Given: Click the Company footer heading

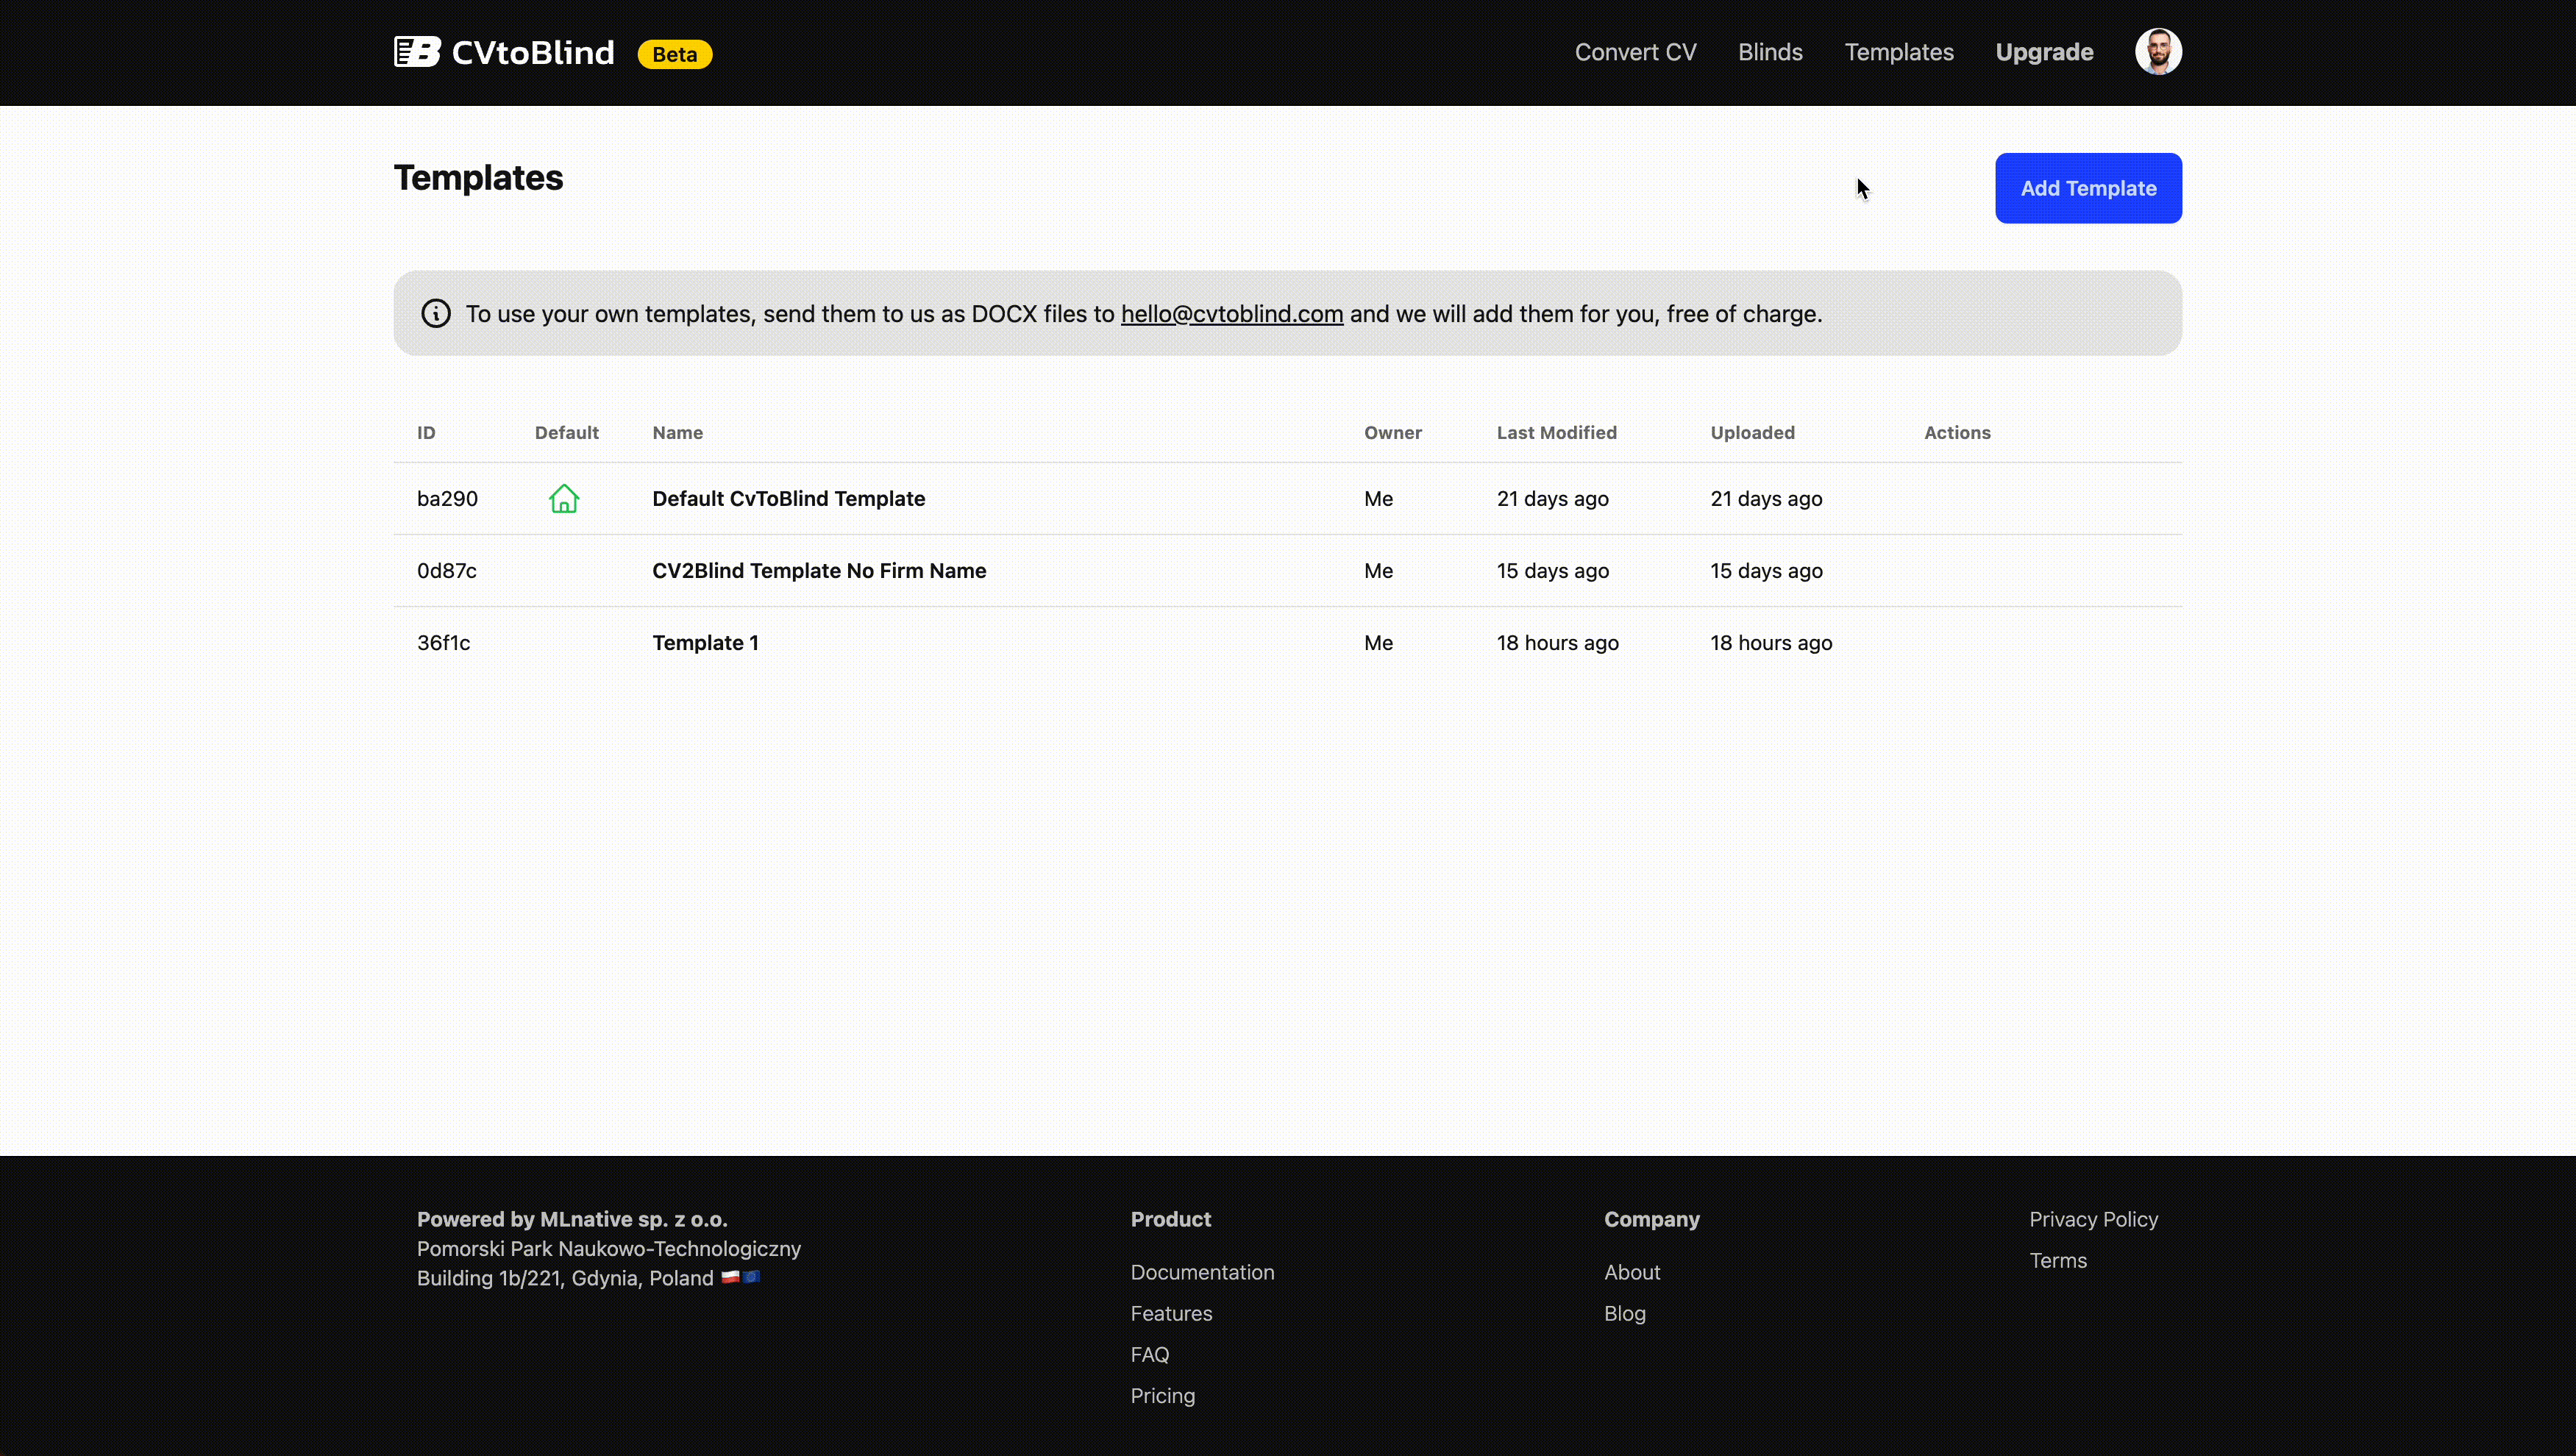Looking at the screenshot, I should click(x=1652, y=1219).
